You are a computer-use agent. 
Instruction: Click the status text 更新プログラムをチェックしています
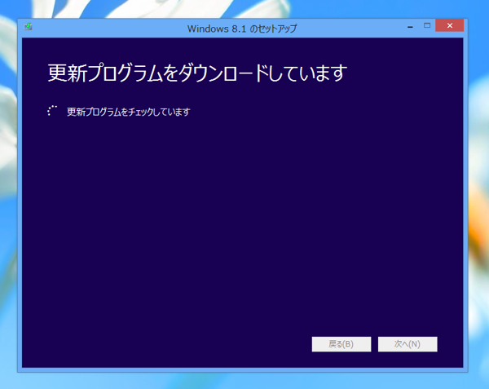(129, 112)
